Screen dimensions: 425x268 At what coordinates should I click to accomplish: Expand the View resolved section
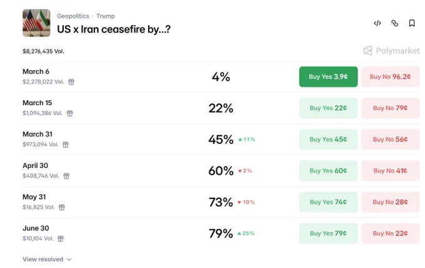[47, 259]
